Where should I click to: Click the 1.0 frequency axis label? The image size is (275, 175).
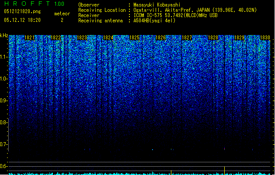pyautogui.click(x=3, y=79)
